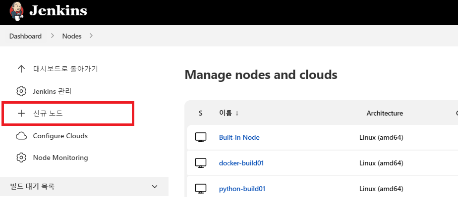Open the python-build01 node link
The width and height of the screenshot is (458, 197).
coord(242,189)
